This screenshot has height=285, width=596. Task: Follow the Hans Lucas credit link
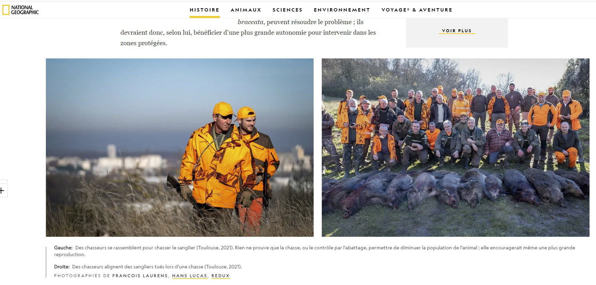(x=190, y=276)
